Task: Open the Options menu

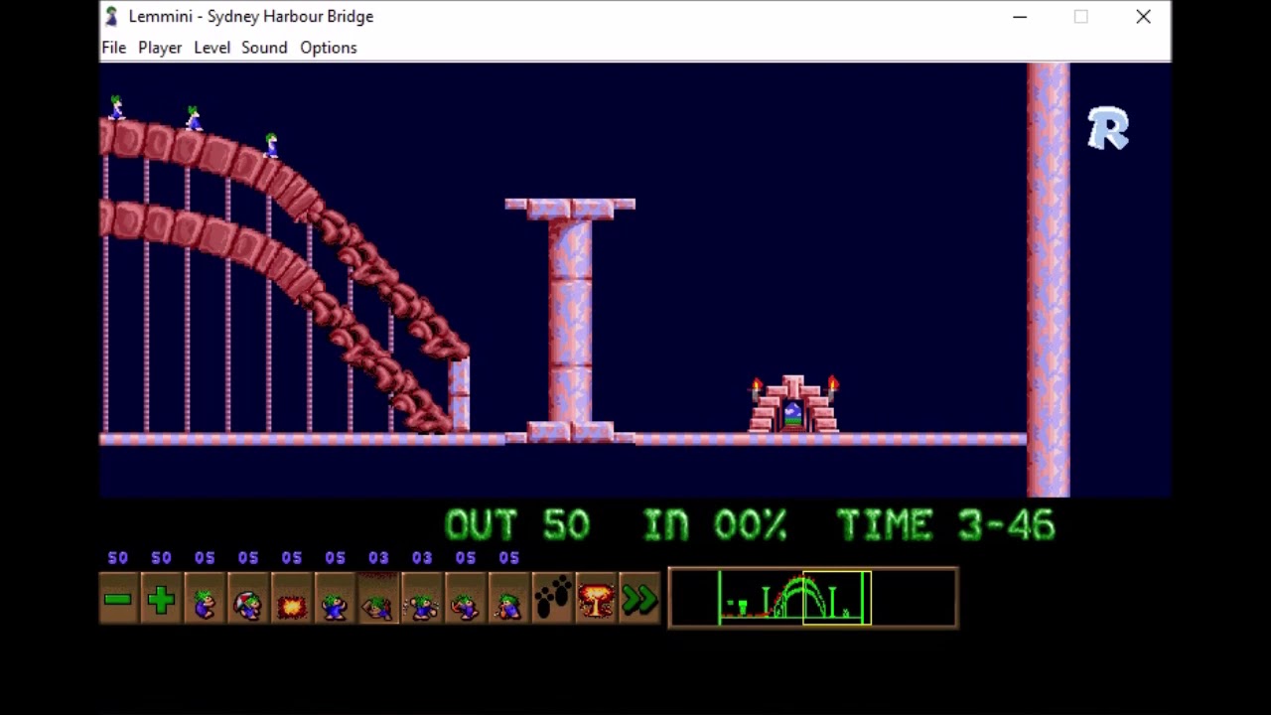Action: point(329,48)
